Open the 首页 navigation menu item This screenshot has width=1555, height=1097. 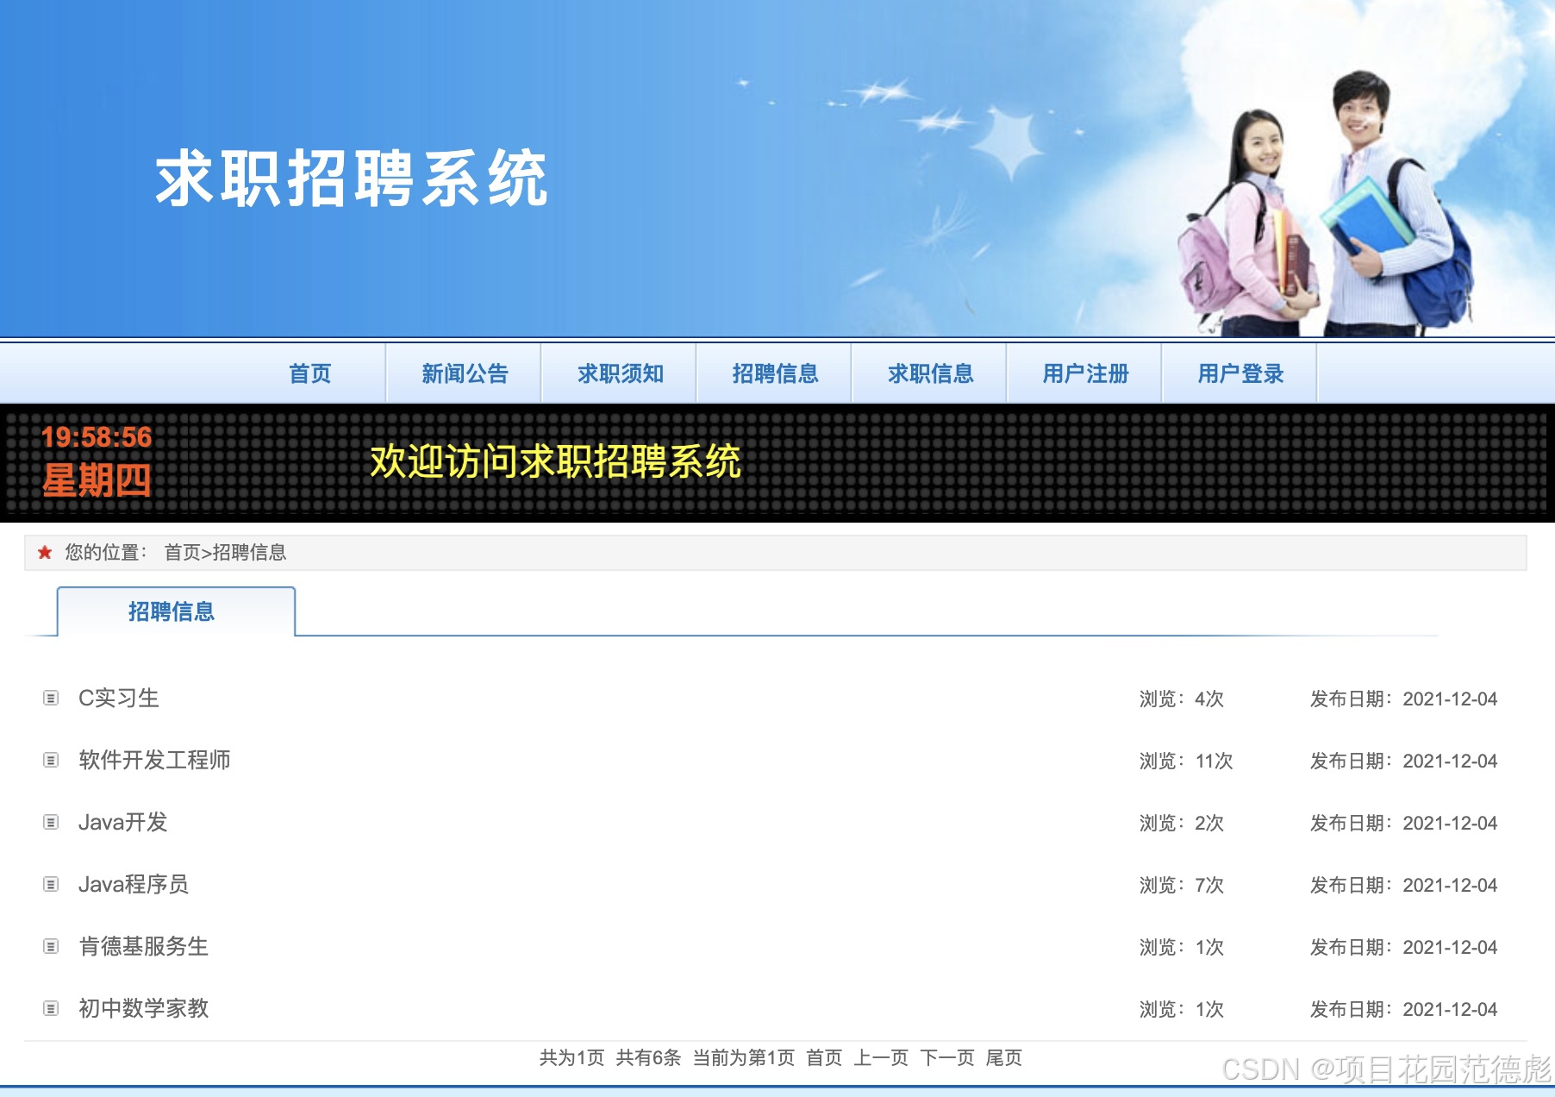[310, 373]
